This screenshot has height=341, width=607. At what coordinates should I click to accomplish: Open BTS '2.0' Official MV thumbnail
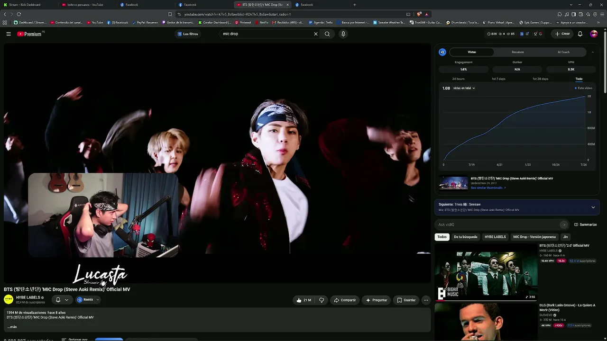point(486,272)
